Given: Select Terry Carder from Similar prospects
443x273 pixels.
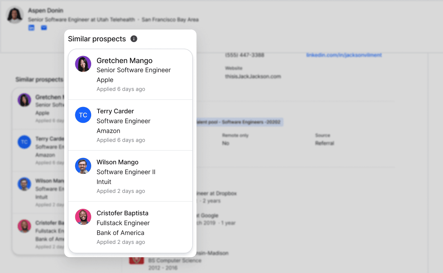Looking at the screenshot, I should [130, 125].
